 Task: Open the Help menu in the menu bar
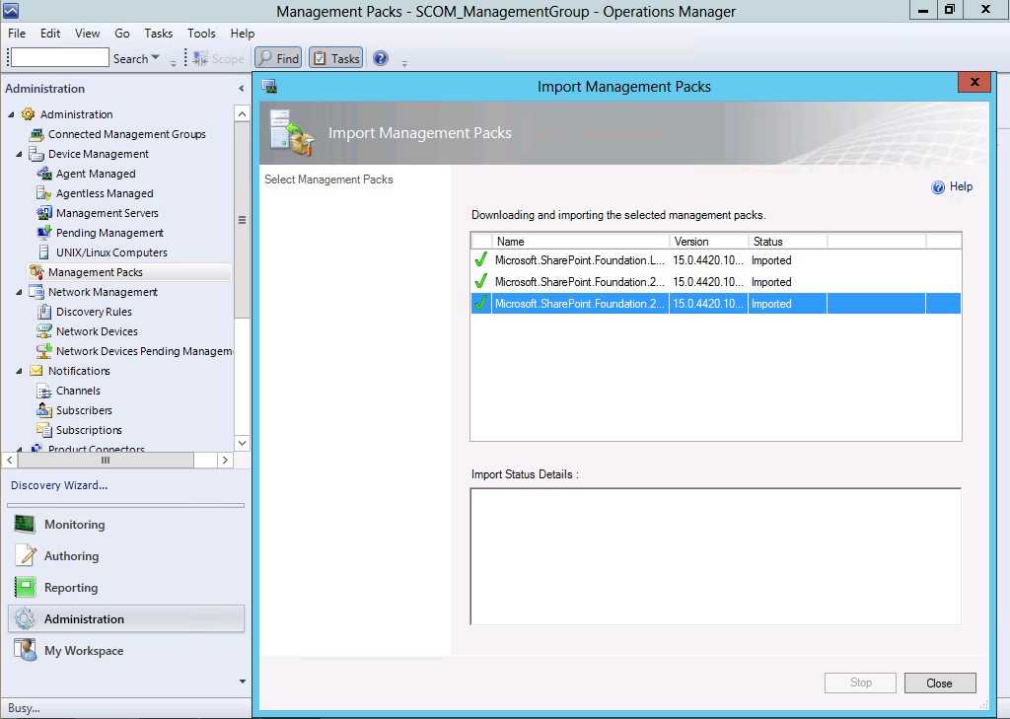(243, 34)
